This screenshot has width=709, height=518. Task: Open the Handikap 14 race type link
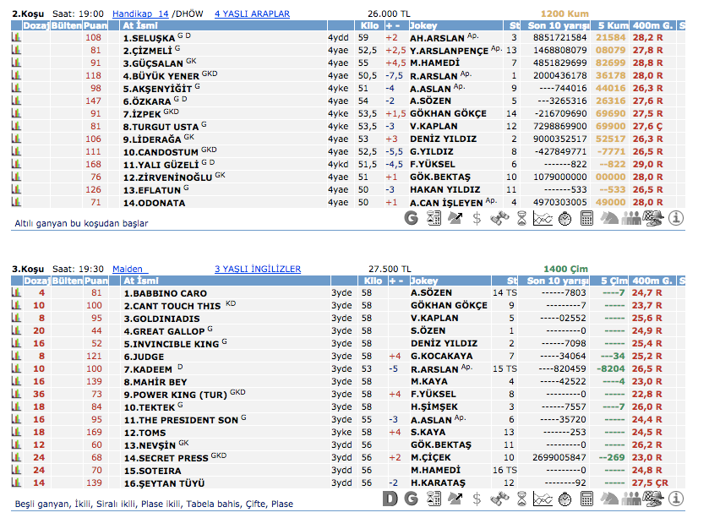[x=140, y=14]
